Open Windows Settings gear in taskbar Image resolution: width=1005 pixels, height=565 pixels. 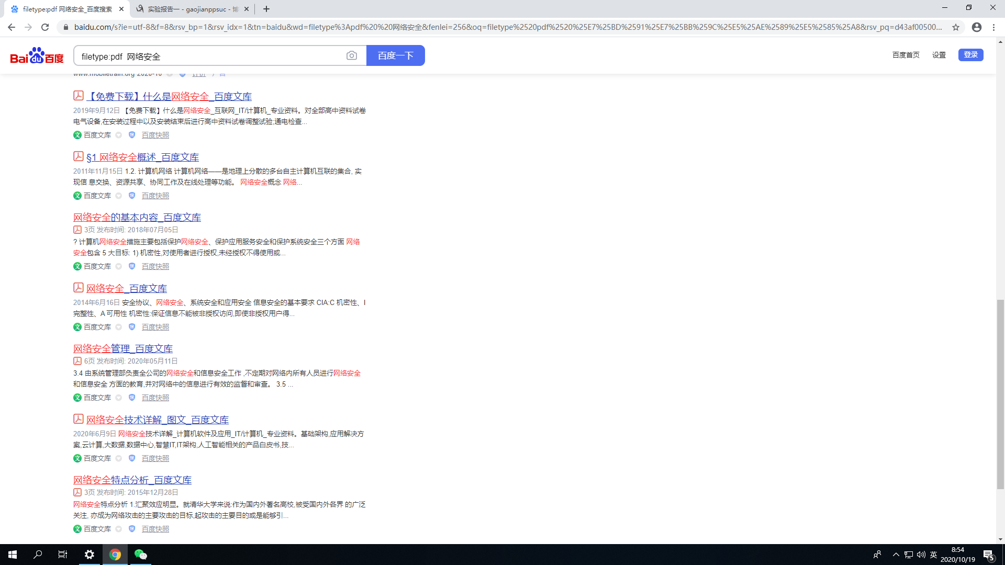(x=90, y=555)
